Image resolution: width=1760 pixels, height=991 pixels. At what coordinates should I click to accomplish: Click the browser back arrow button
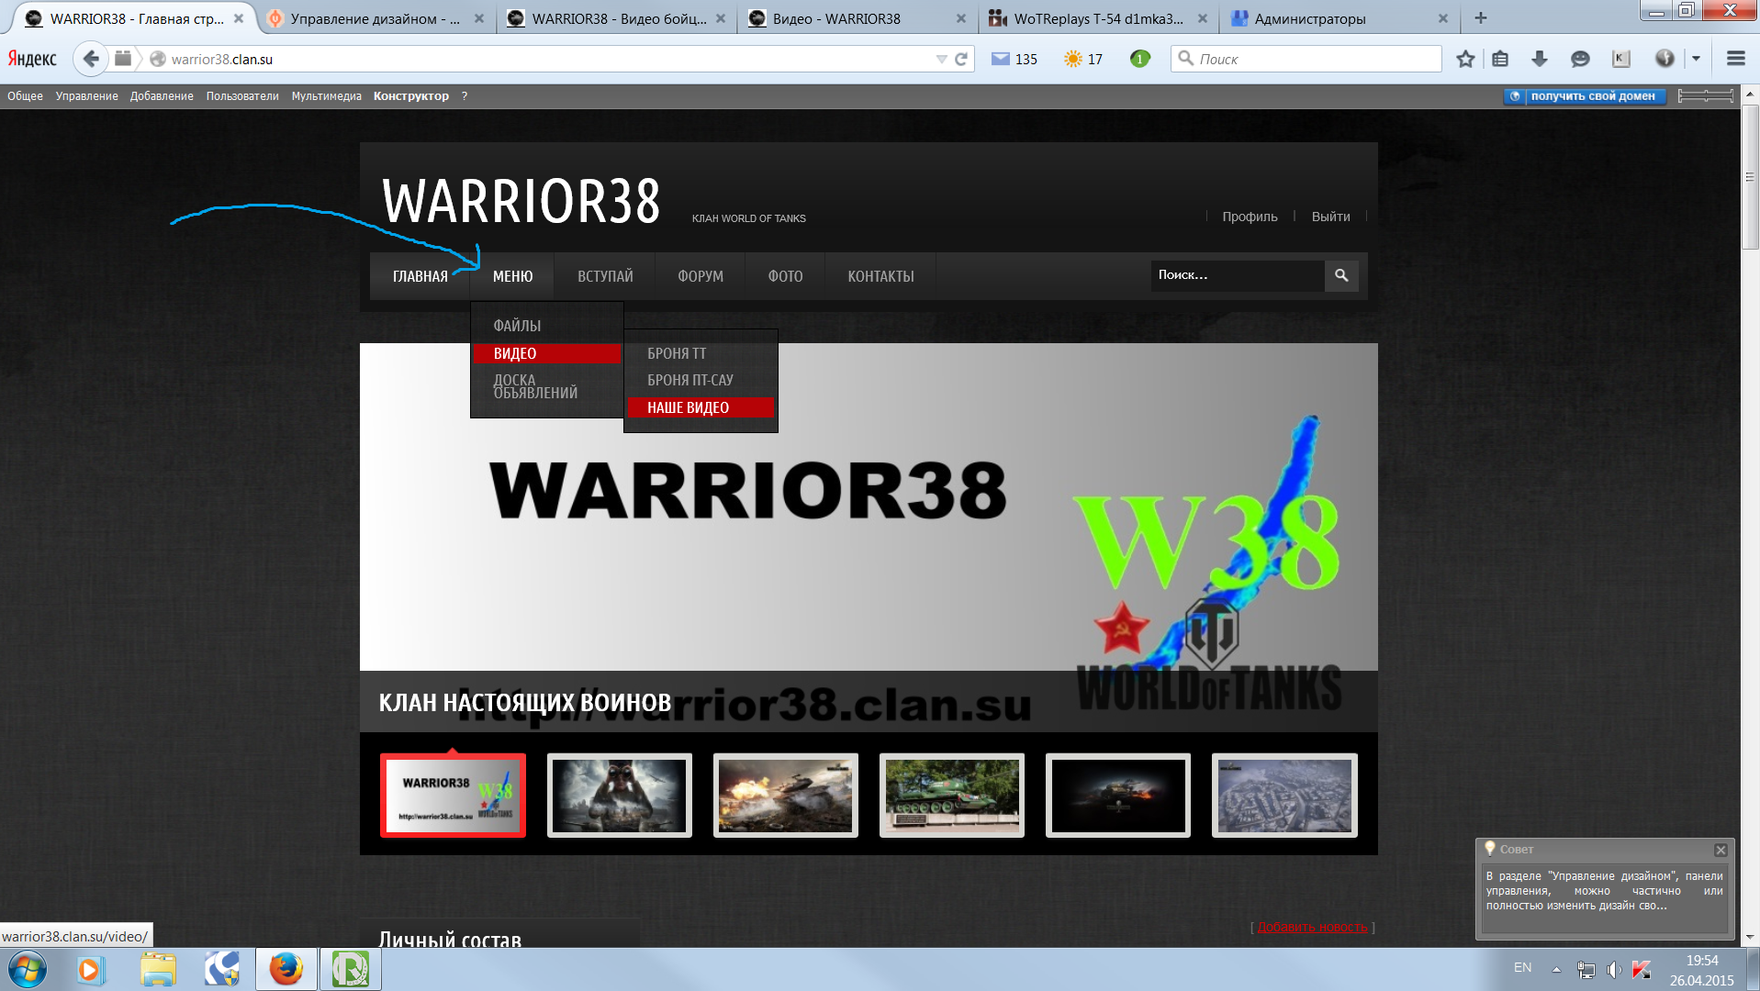90,59
